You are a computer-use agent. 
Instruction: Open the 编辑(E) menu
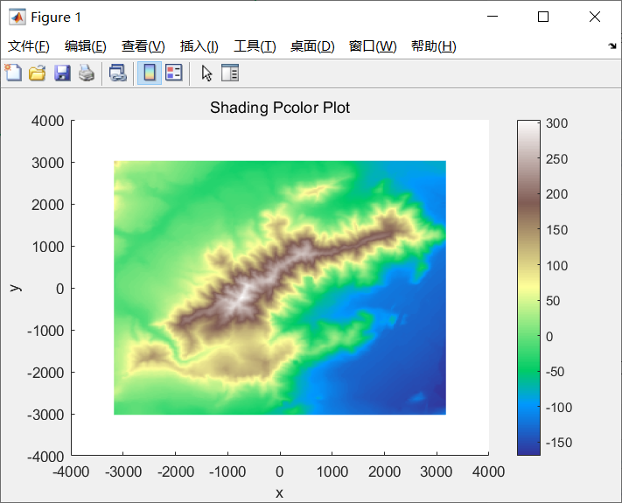pos(85,46)
